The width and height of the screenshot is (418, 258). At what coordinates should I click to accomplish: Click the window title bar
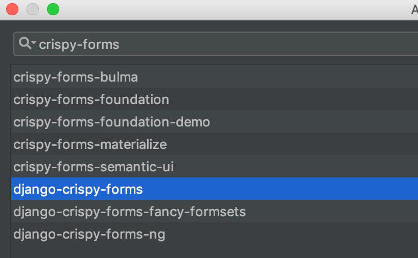230,9
